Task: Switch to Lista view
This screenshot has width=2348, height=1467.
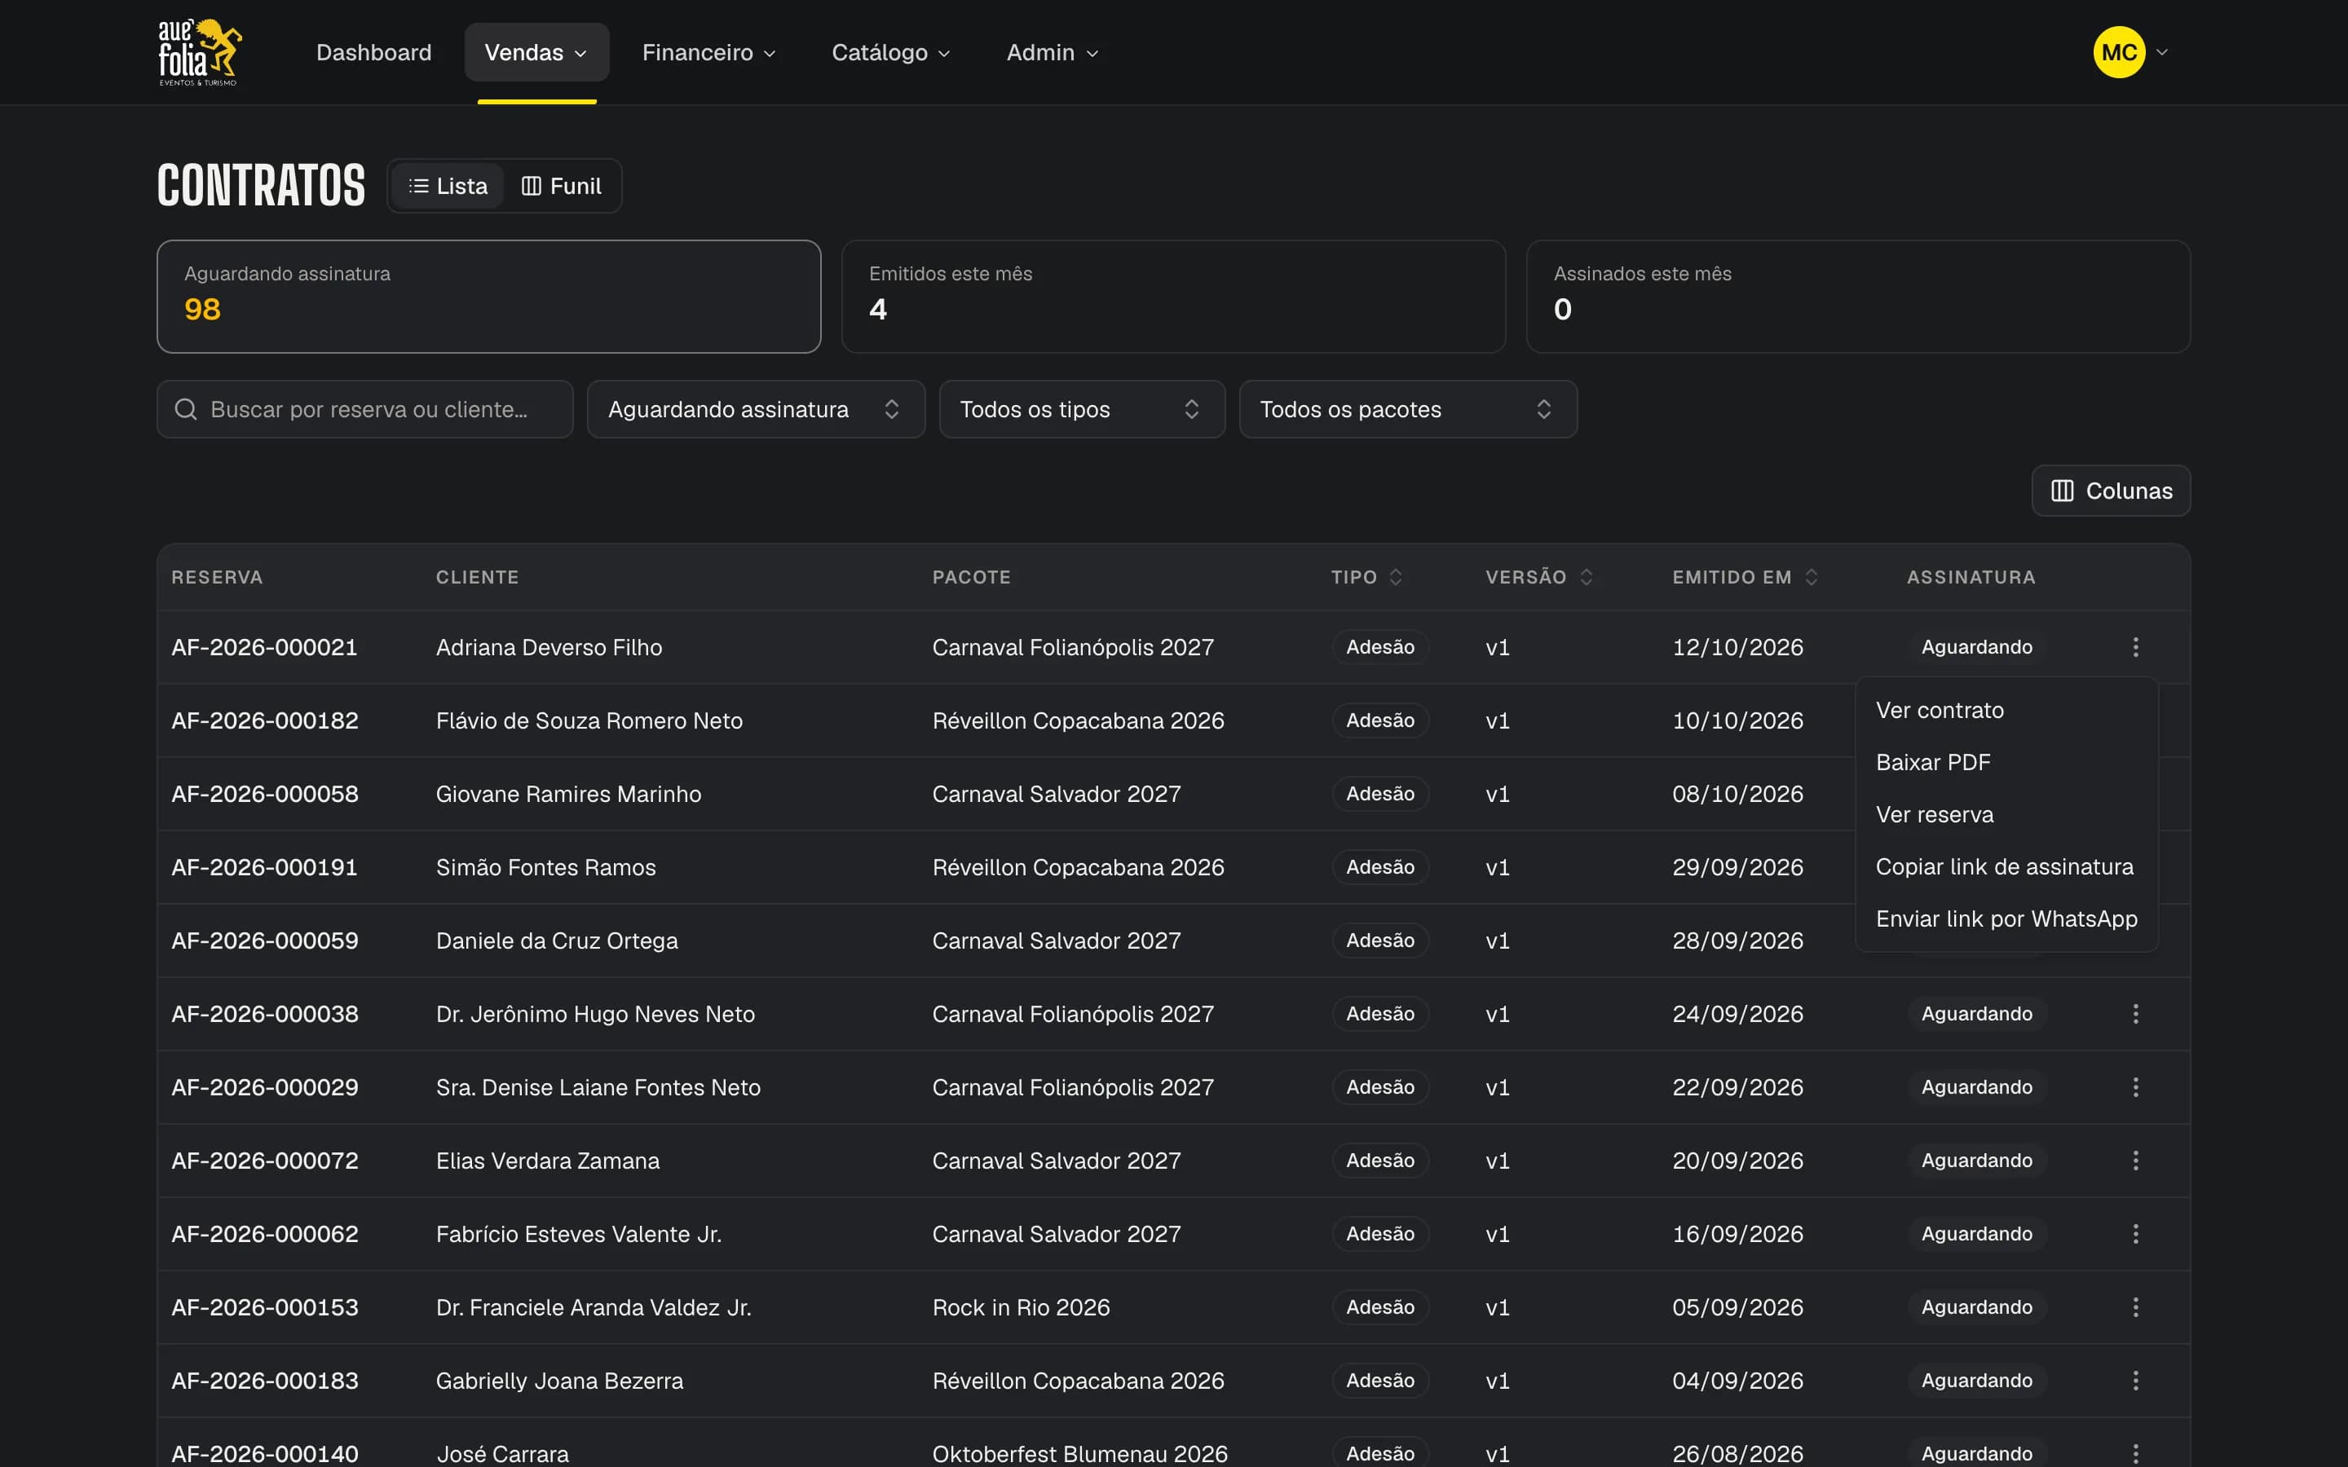Action: [x=448, y=187]
